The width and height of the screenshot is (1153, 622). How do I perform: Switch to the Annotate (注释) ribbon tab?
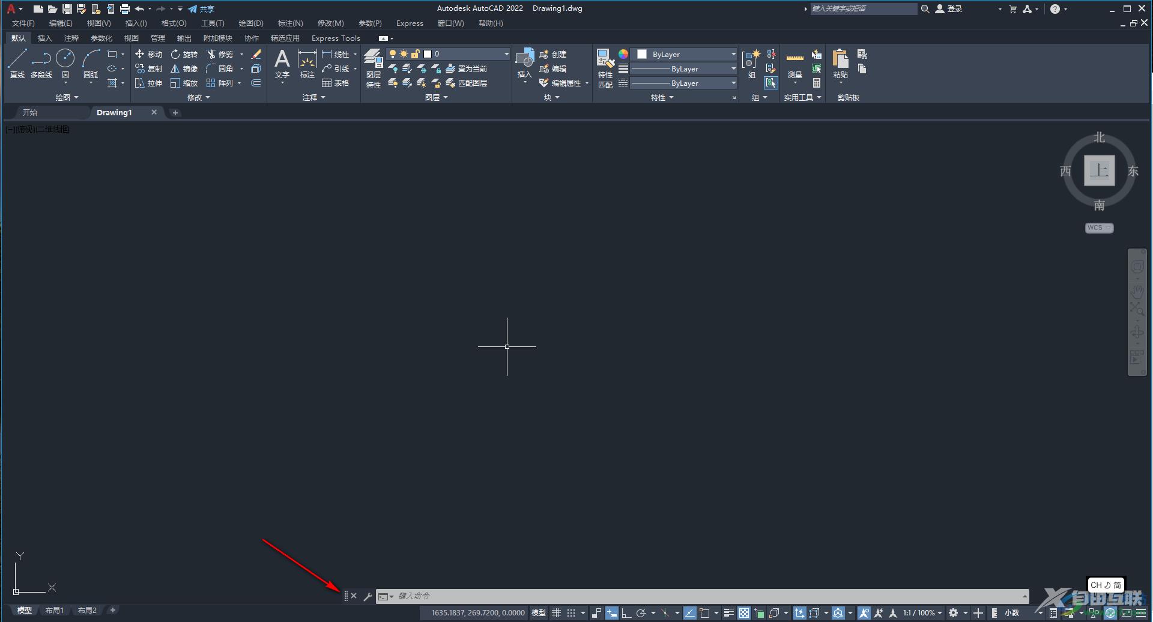click(71, 38)
